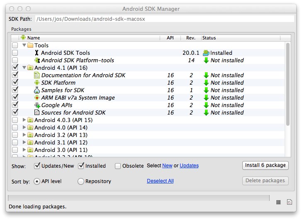Expand the Android 3.0 (API 11) group

pyautogui.click(x=24, y=150)
